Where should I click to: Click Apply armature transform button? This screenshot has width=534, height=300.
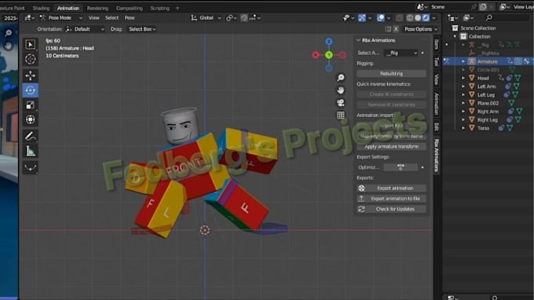391,146
